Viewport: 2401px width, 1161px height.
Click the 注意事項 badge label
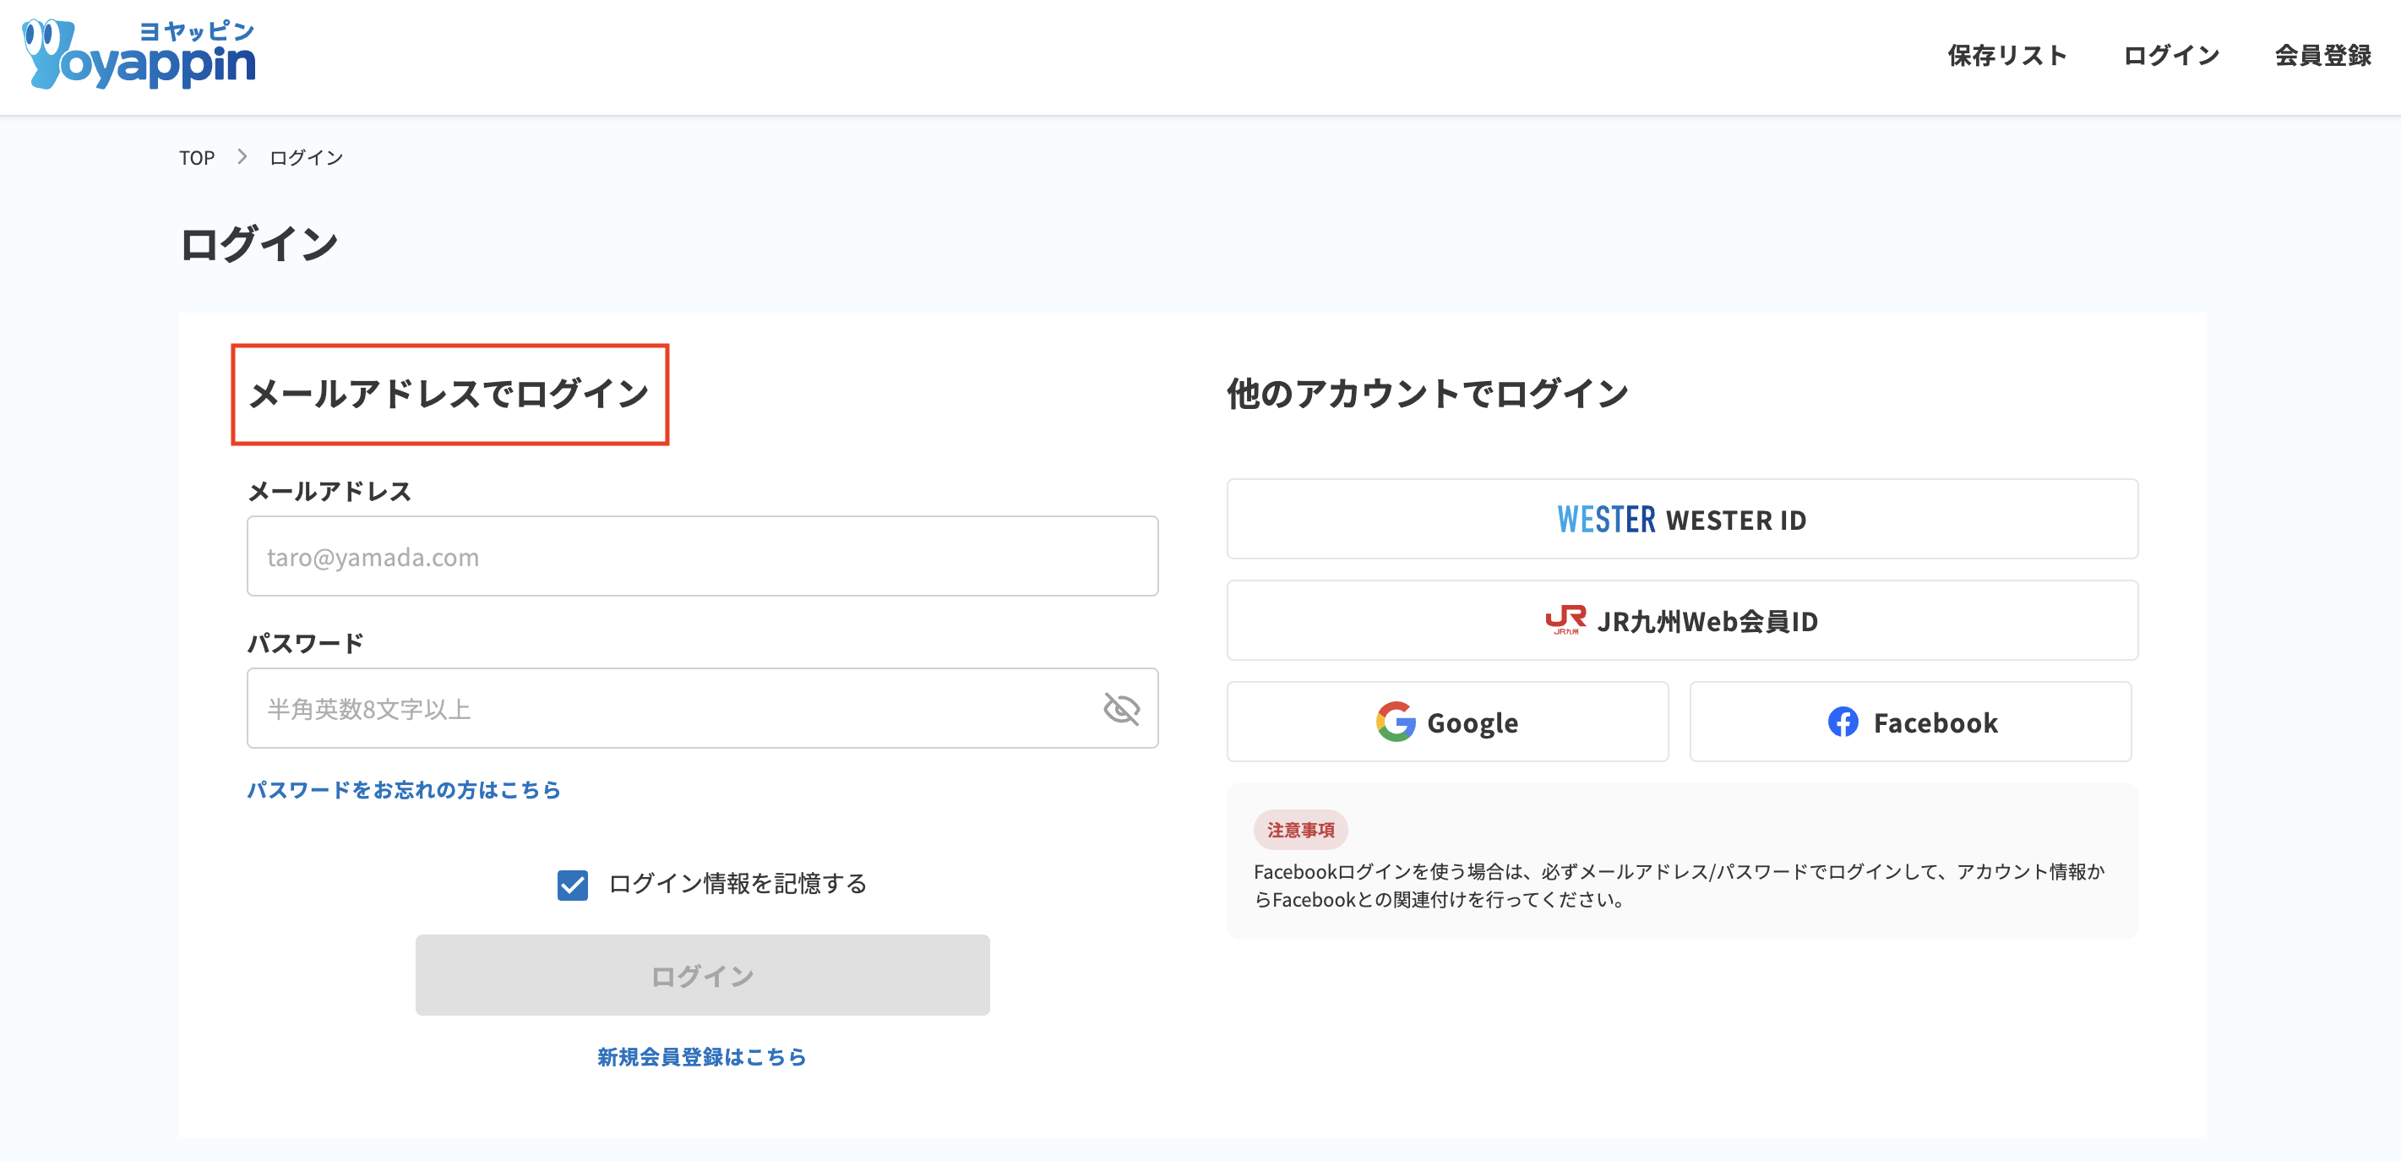pos(1299,829)
